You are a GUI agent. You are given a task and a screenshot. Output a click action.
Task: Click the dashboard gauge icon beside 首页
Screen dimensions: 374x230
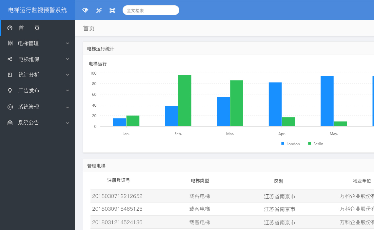tap(10, 28)
